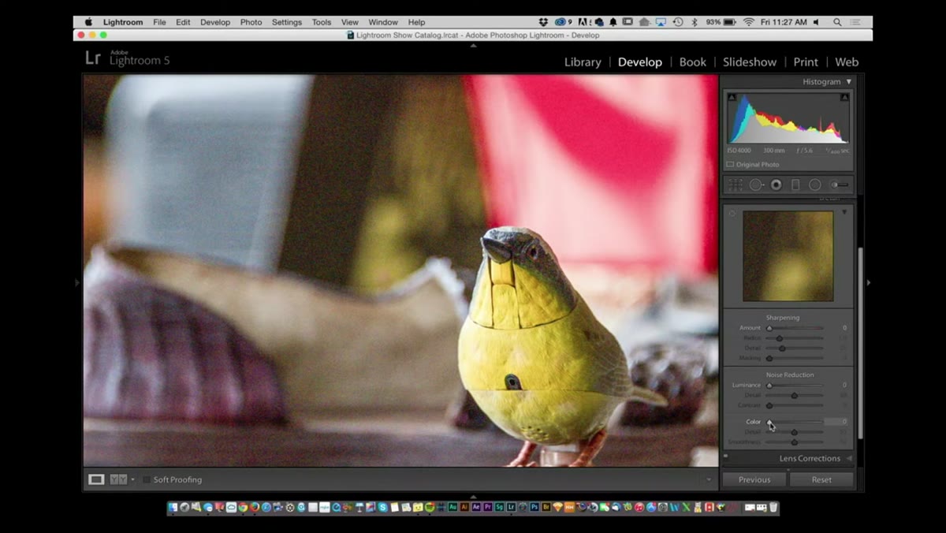Screen dimensions: 946x533
Task: Open Before/After view options dropdown arrow
Action: [x=132, y=479]
